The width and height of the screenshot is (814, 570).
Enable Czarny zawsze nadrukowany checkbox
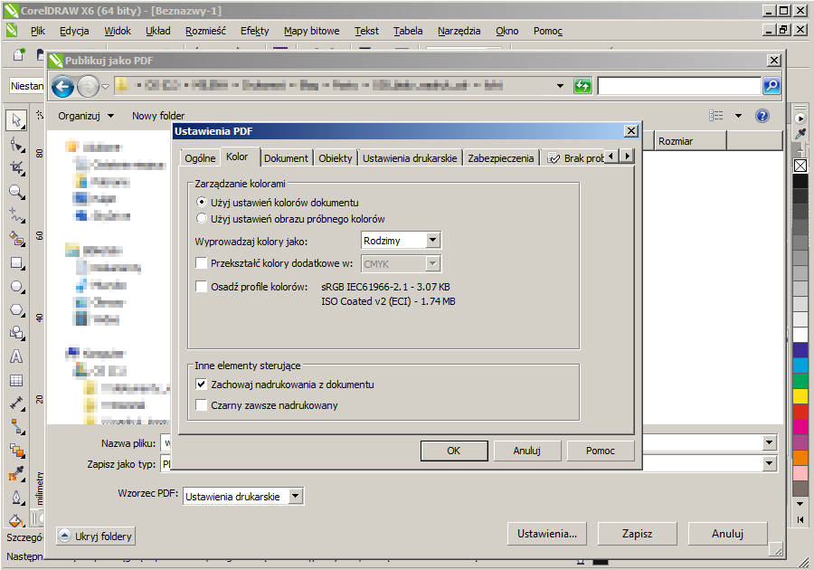(202, 405)
